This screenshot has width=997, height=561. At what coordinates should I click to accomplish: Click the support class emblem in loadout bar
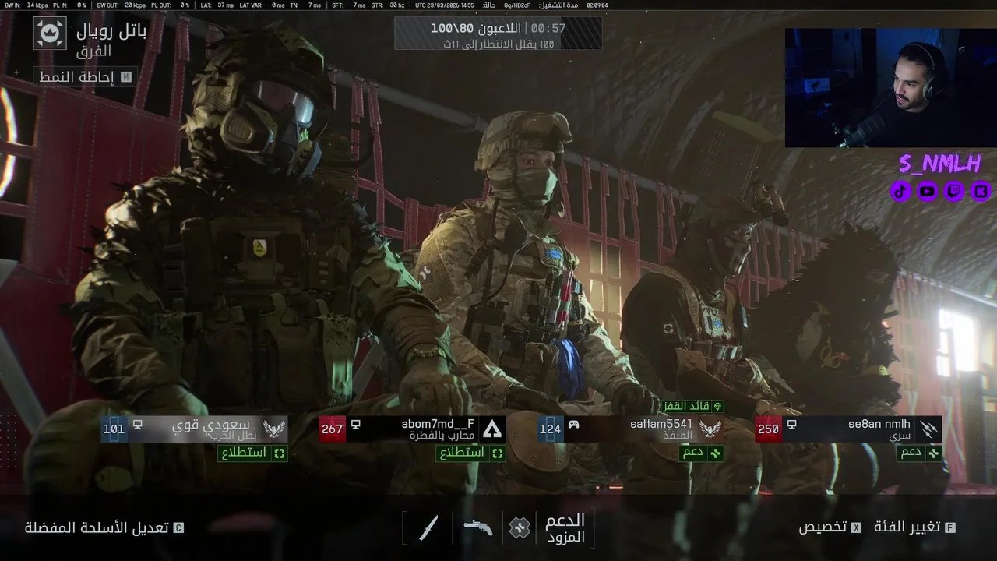click(520, 528)
